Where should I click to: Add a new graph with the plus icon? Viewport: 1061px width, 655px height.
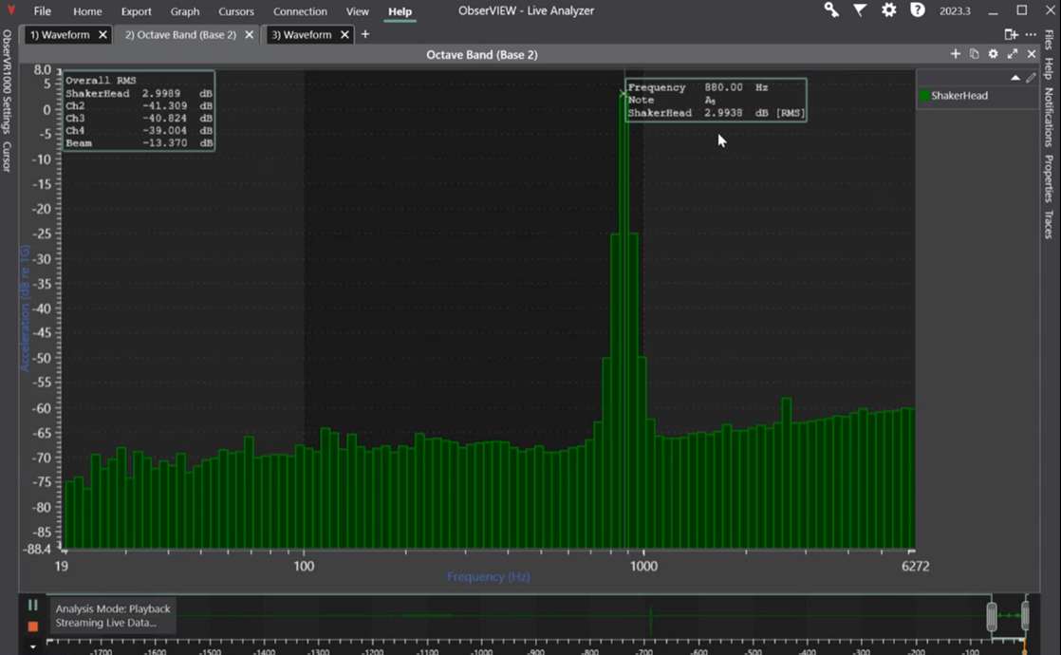pos(955,54)
